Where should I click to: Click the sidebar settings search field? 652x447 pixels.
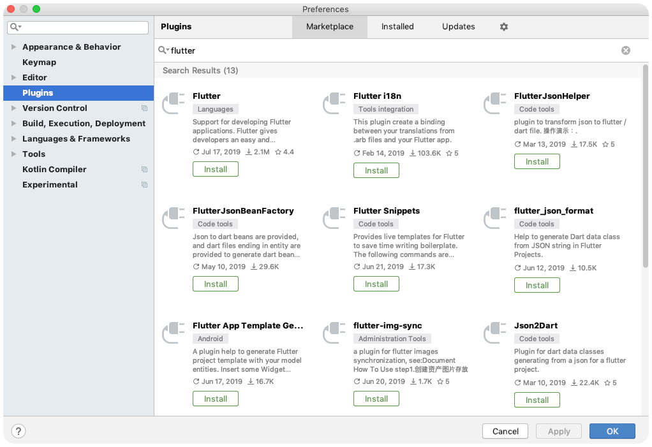(78, 27)
